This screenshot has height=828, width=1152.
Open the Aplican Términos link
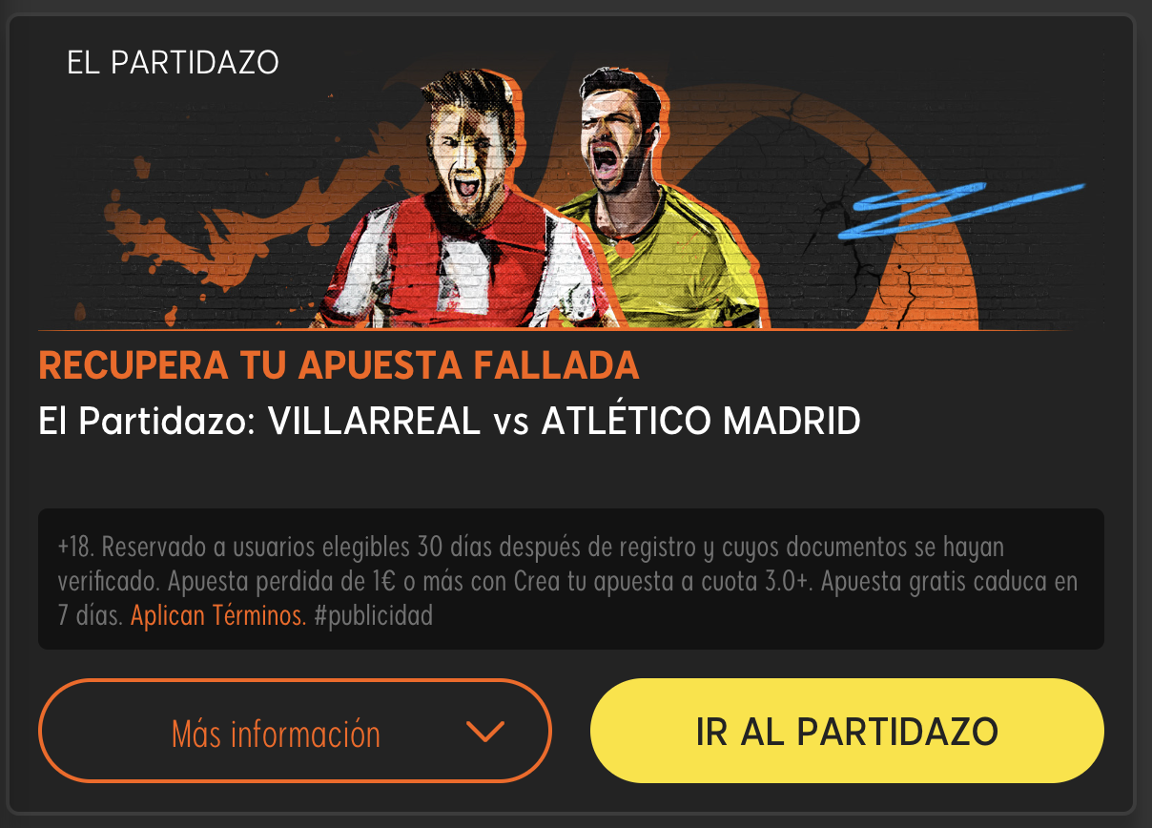[218, 615]
